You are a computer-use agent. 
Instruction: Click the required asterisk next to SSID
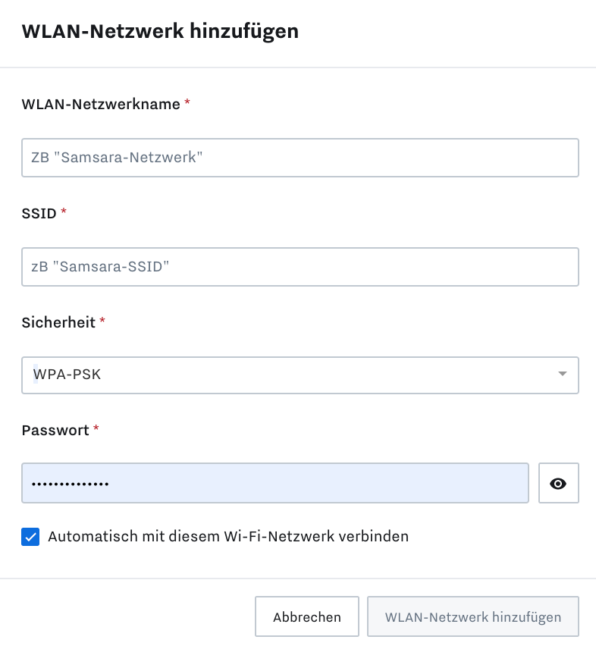coord(64,212)
